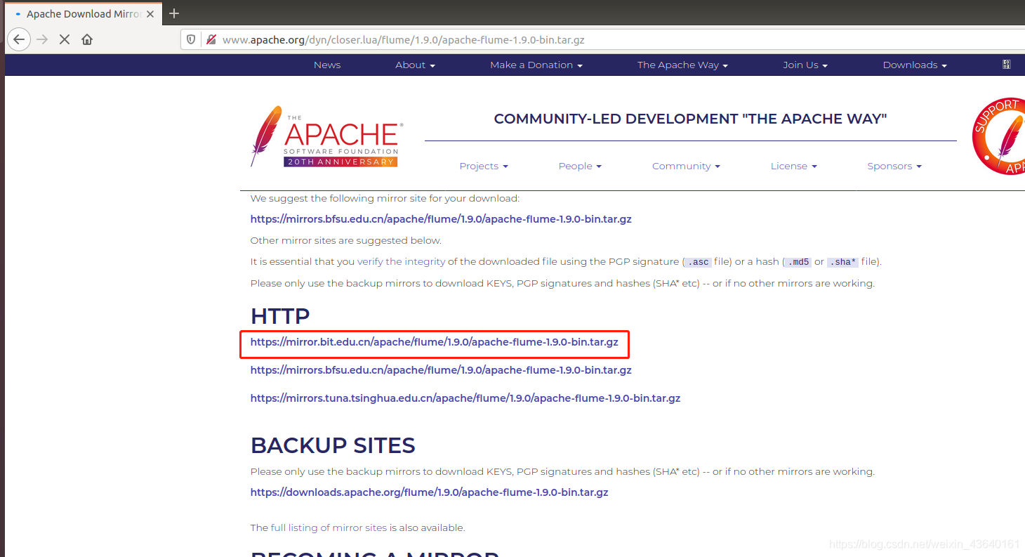Go back using the browser back arrow
The image size is (1025, 557).
(x=19, y=39)
